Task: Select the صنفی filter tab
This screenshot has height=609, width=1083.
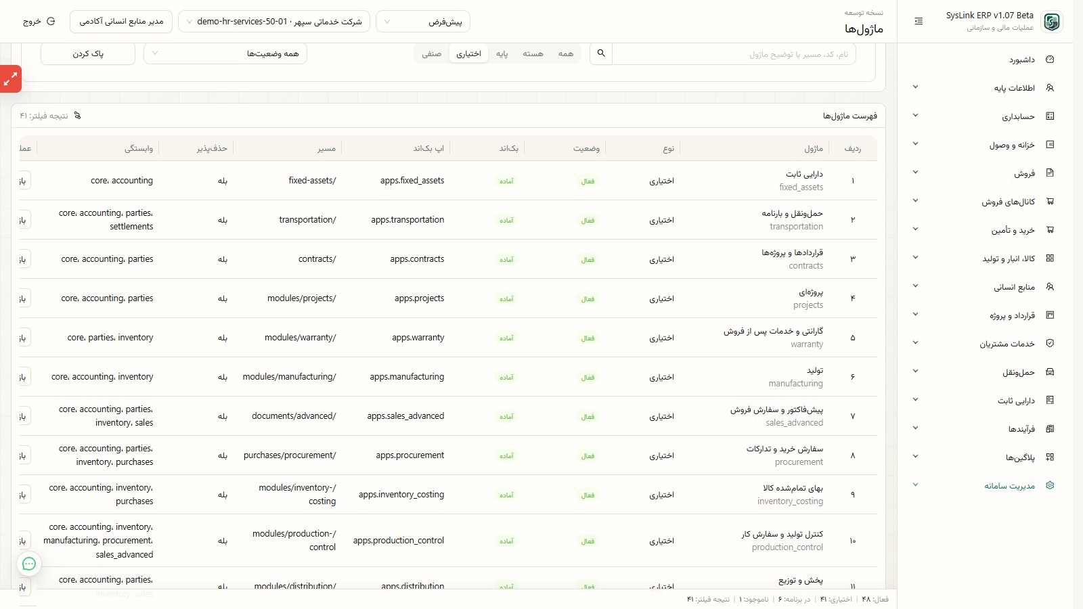Action: click(x=432, y=53)
